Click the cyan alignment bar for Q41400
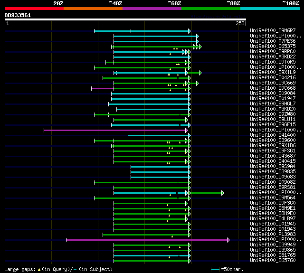Image resolution: width=304 pixels, height=273 pixels. coord(160,135)
